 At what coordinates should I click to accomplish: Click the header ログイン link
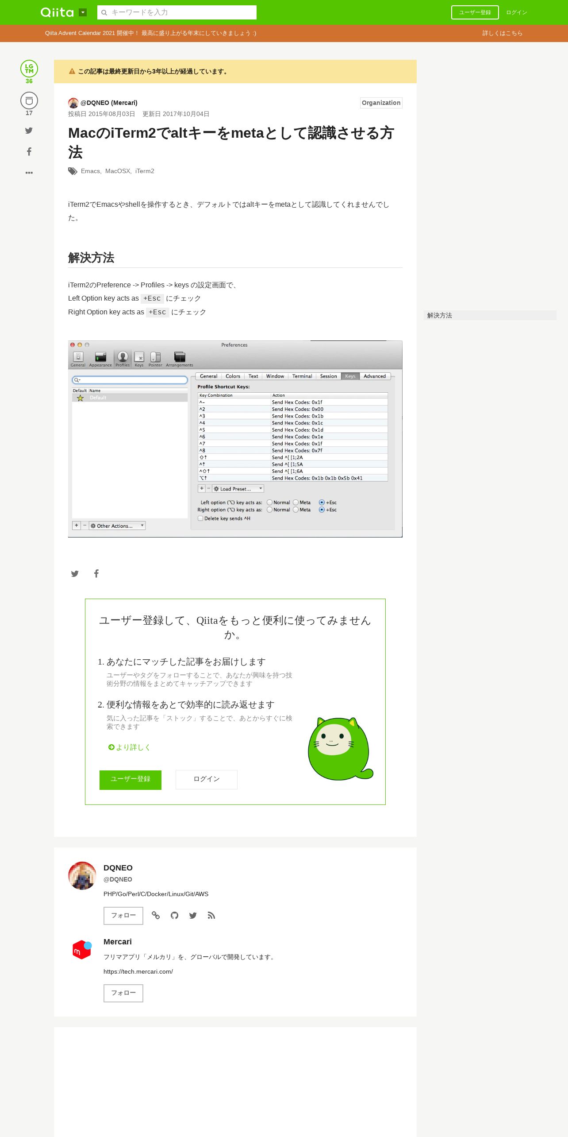517,12
